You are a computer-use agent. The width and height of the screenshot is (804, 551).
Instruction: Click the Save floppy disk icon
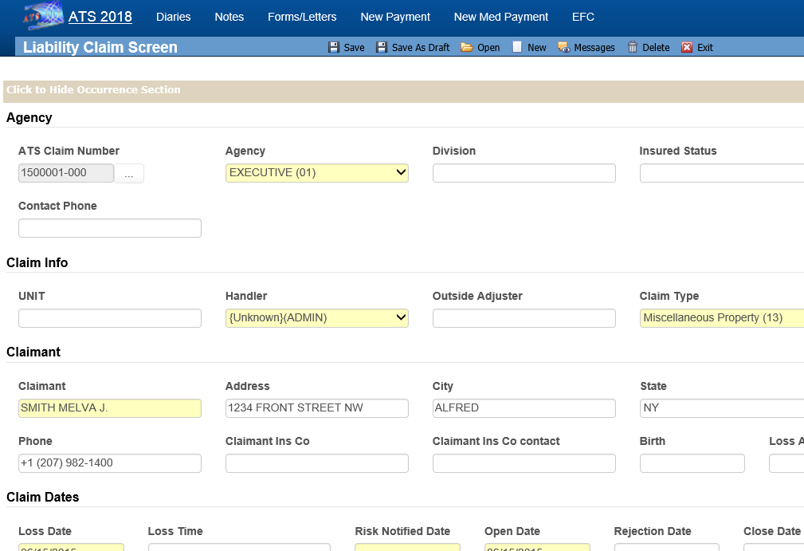334,48
